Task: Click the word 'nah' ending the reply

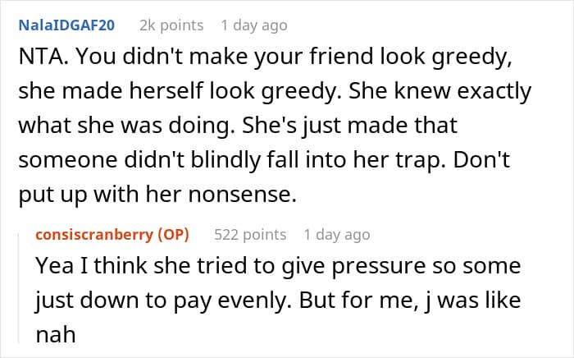Action: coord(56,335)
